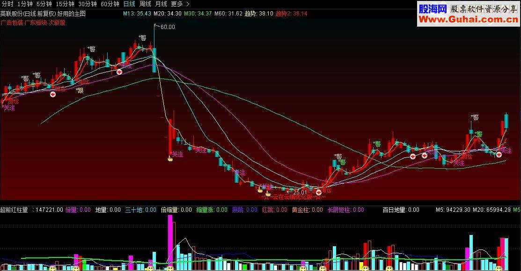Click the M20: 34.30 value

[x=168, y=14]
